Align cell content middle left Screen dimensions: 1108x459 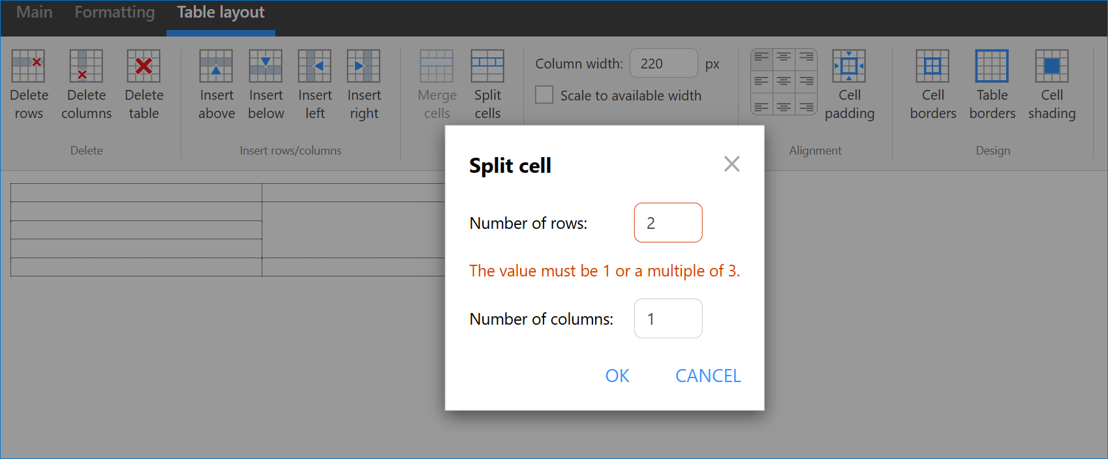(x=762, y=81)
